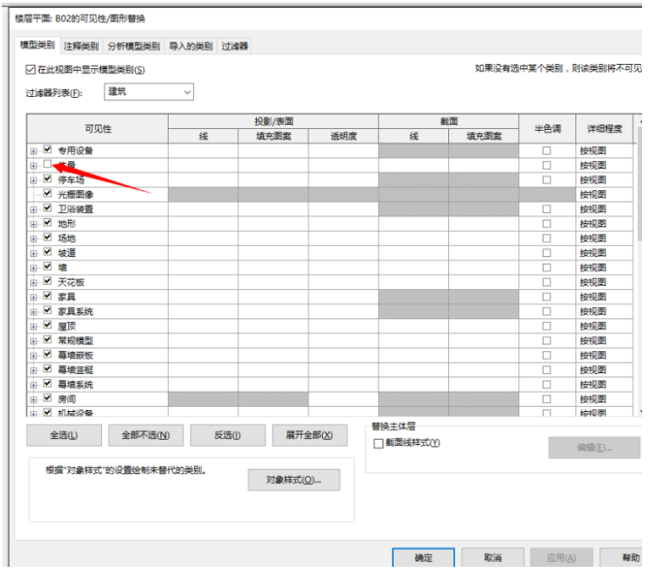Select the 模型类别 tab
This screenshot has width=649, height=572.
click(37, 45)
